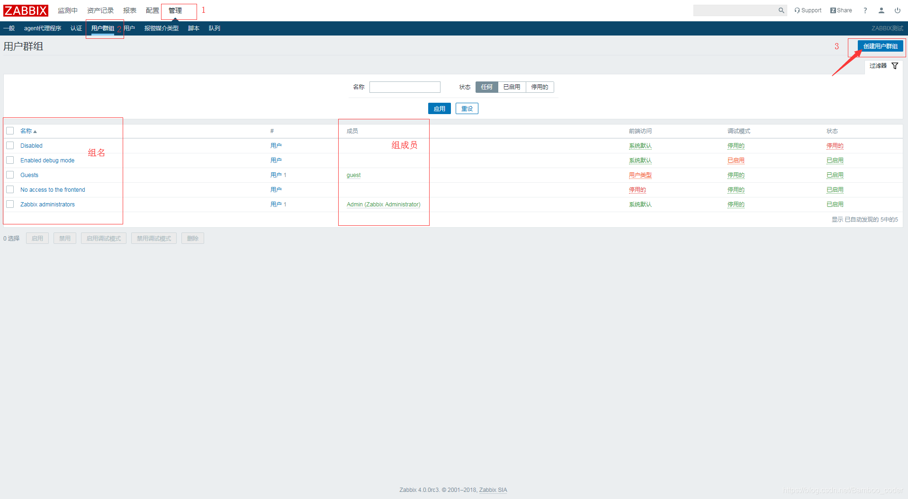
Task: Select 已启用 status filter option
Action: click(512, 87)
